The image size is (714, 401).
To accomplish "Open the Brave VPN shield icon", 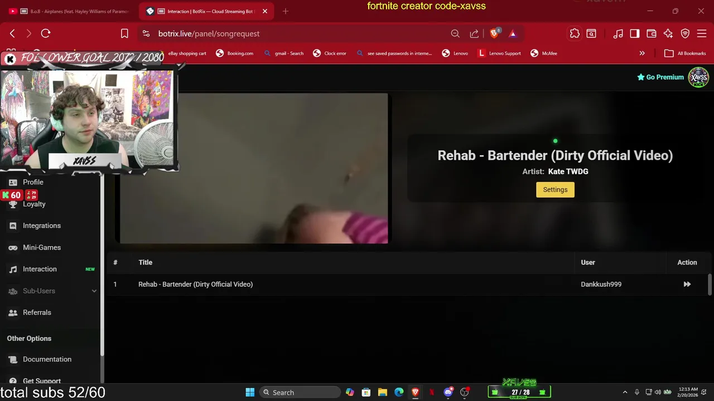I will point(686,33).
